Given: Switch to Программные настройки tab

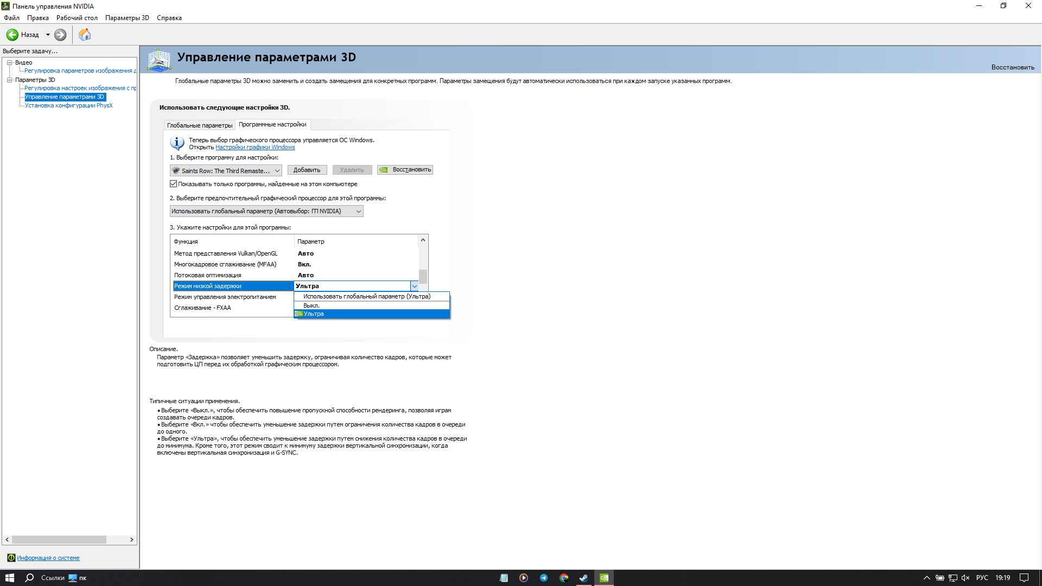Looking at the screenshot, I should [272, 124].
